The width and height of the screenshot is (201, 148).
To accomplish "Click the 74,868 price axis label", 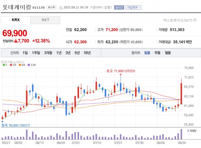I will [x=189, y=68].
